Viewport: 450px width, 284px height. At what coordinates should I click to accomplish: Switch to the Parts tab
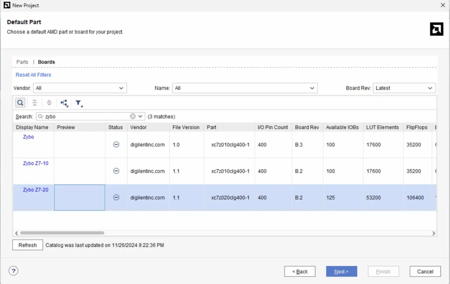click(22, 62)
